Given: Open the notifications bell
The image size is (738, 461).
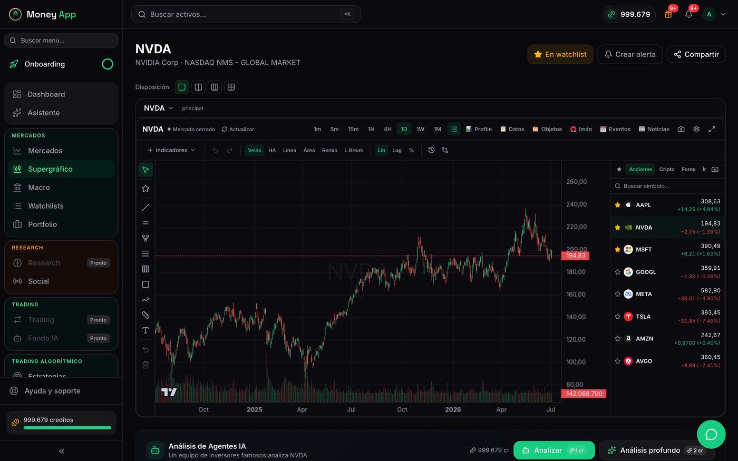Looking at the screenshot, I should coord(688,14).
